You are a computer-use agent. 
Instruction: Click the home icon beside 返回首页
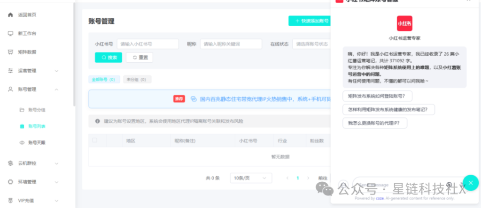tap(10, 15)
